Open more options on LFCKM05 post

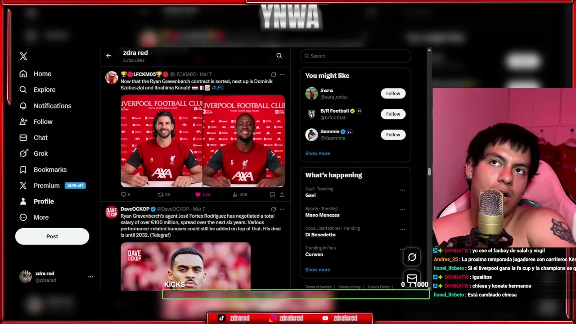282,74
